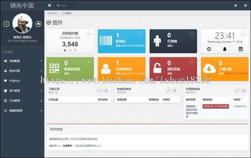Image resolution: width=251 pixels, height=158 pixels.
Task: Refresh the 下载记录 panel
Action: click(106, 91)
